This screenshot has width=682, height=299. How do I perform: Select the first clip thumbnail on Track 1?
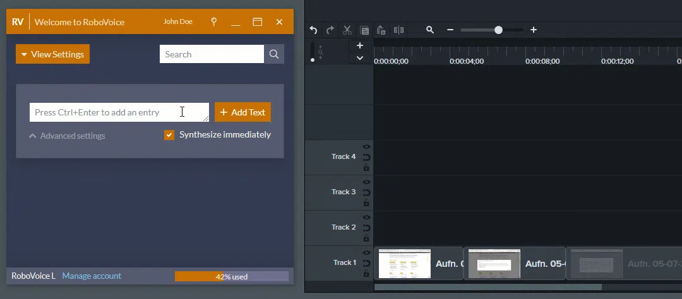click(x=405, y=264)
